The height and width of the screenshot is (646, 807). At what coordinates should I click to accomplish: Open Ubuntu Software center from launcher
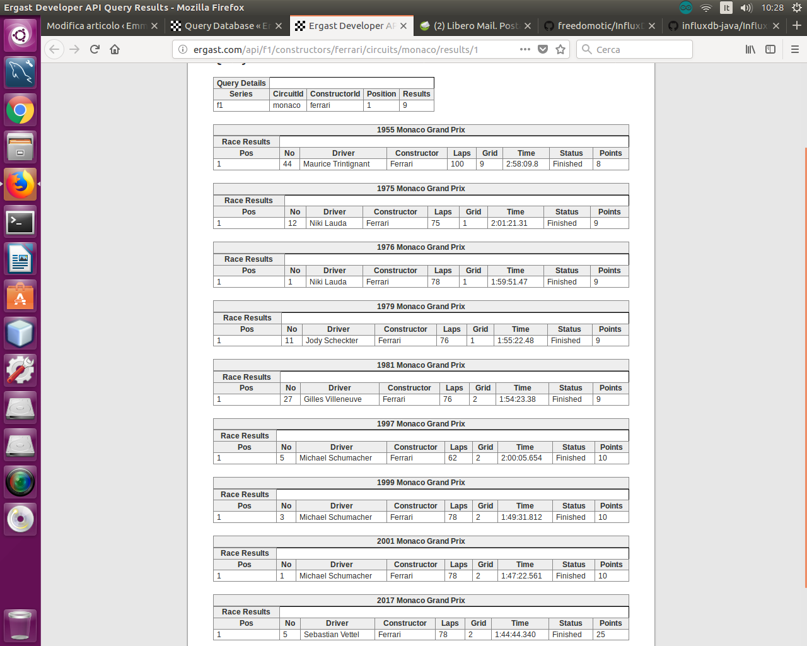[x=20, y=296]
